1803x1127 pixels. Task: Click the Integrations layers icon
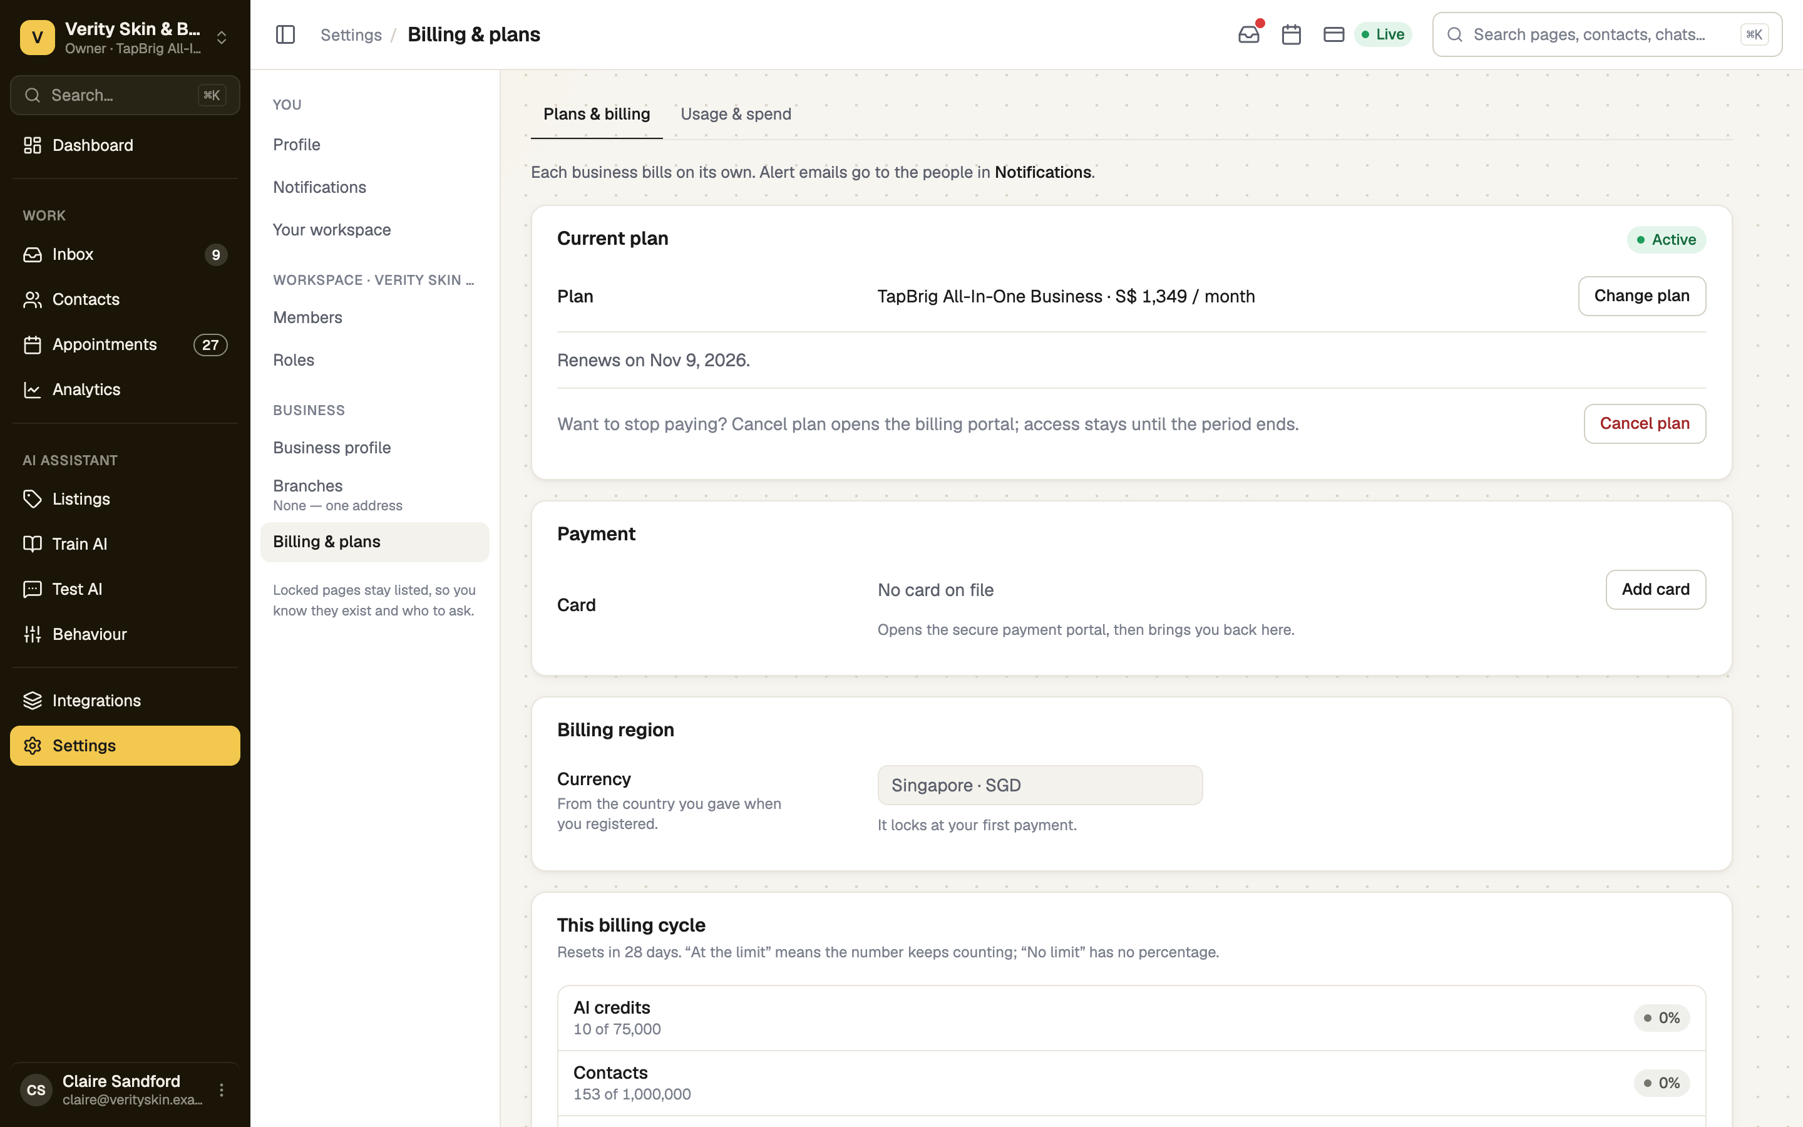pos(32,701)
